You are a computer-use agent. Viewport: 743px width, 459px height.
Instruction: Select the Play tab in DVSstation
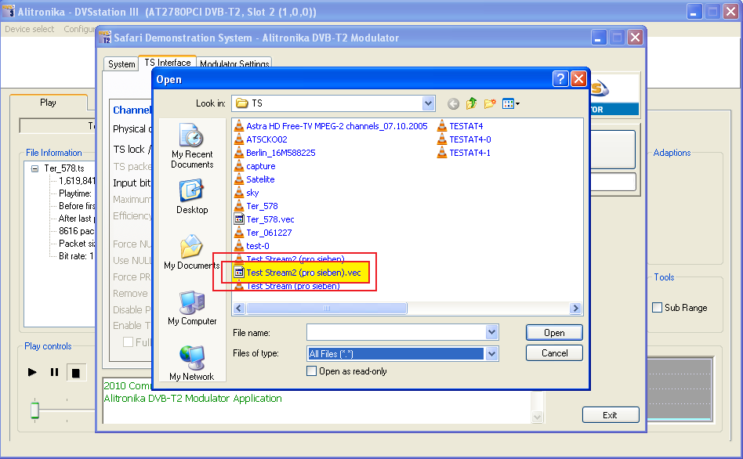pos(49,103)
